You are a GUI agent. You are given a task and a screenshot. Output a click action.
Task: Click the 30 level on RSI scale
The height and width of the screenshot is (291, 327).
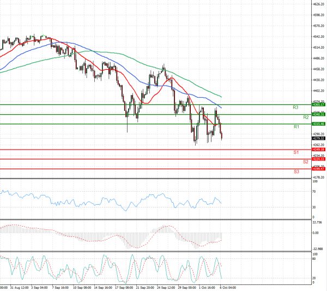[x=314, y=207]
